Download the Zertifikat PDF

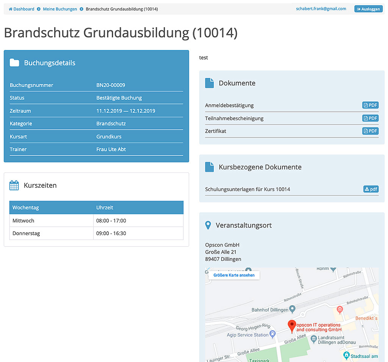(370, 131)
